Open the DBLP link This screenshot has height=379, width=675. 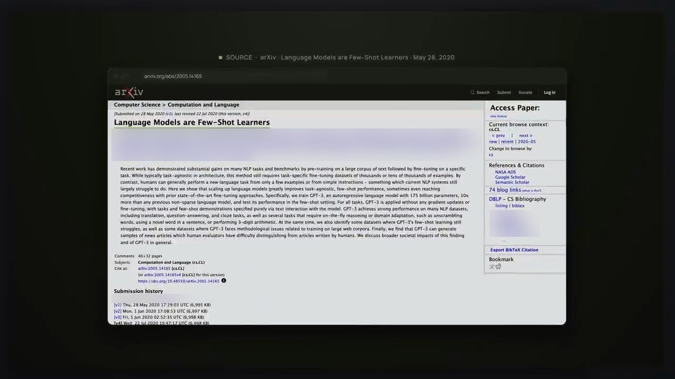pos(495,199)
